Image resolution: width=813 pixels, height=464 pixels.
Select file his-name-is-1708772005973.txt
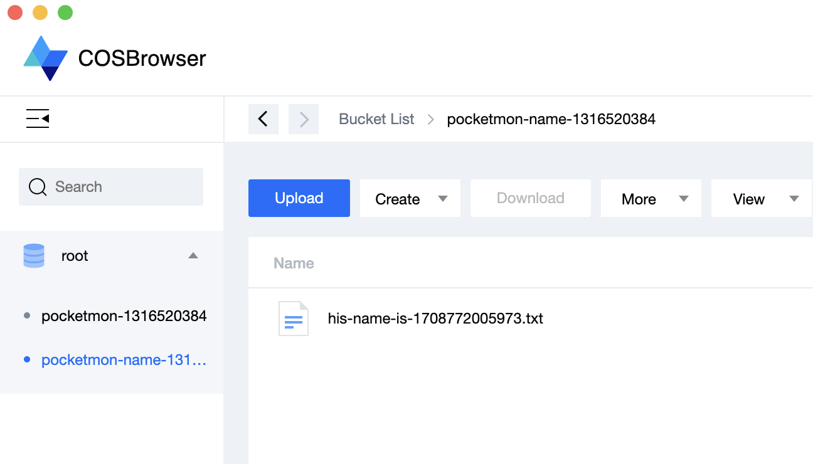click(x=435, y=319)
